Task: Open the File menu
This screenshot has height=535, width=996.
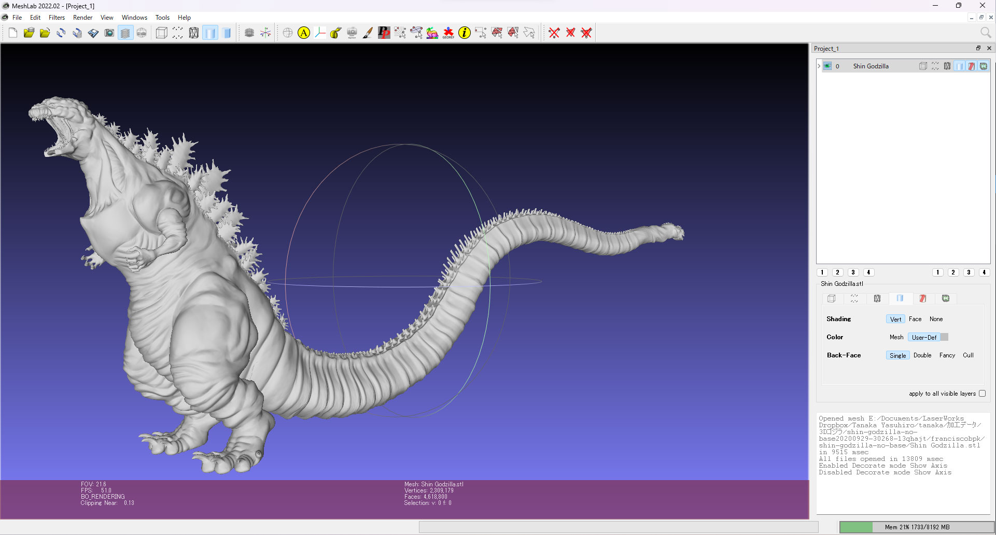Action: (x=17, y=18)
